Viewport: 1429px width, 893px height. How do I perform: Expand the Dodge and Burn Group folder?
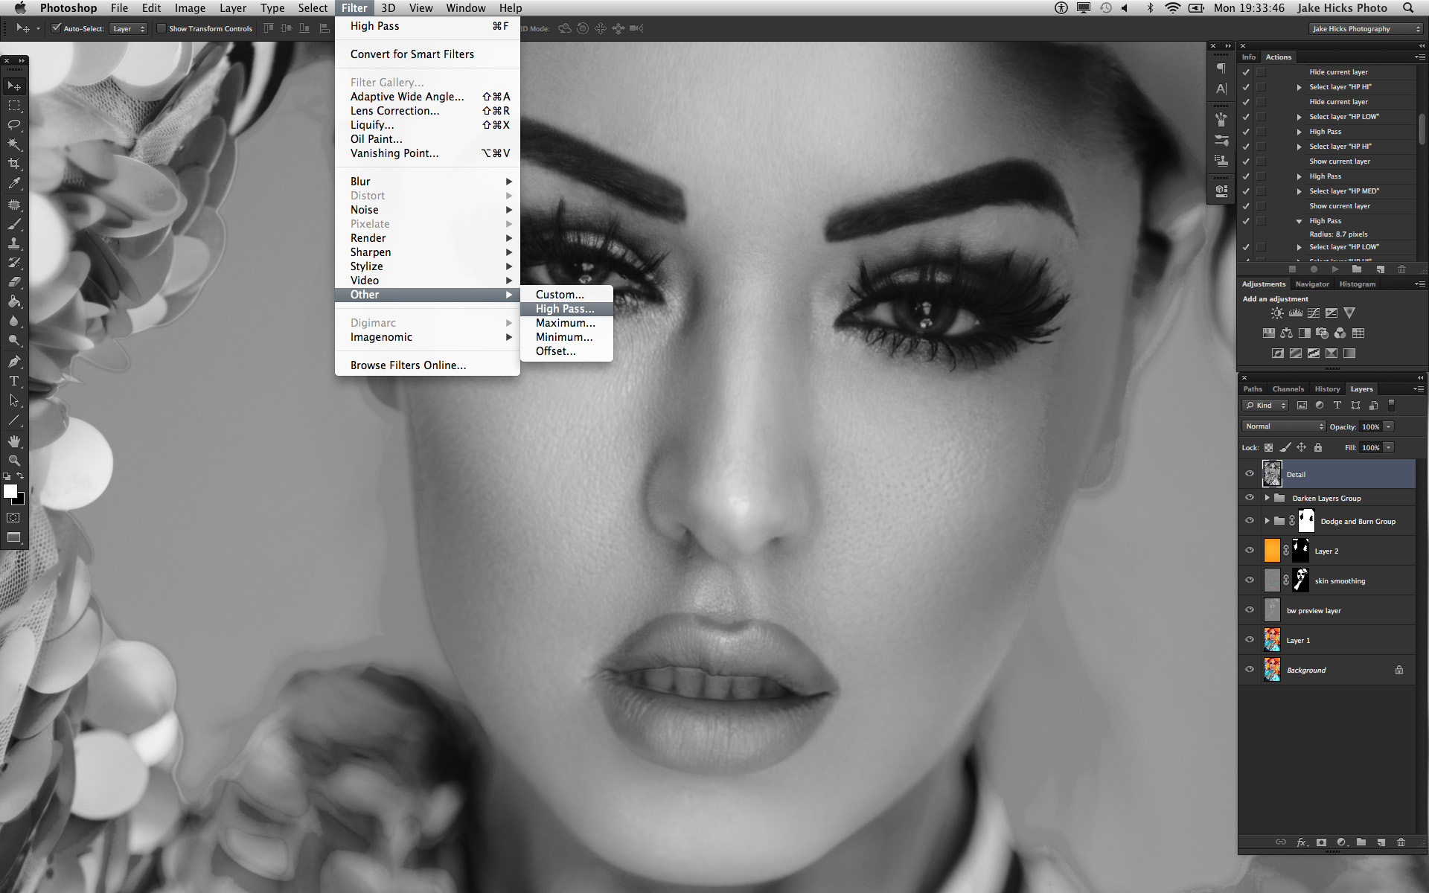1267,521
